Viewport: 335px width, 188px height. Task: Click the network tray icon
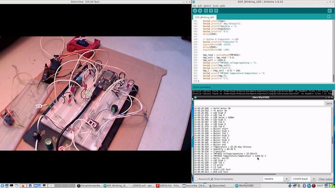click(x=295, y=186)
